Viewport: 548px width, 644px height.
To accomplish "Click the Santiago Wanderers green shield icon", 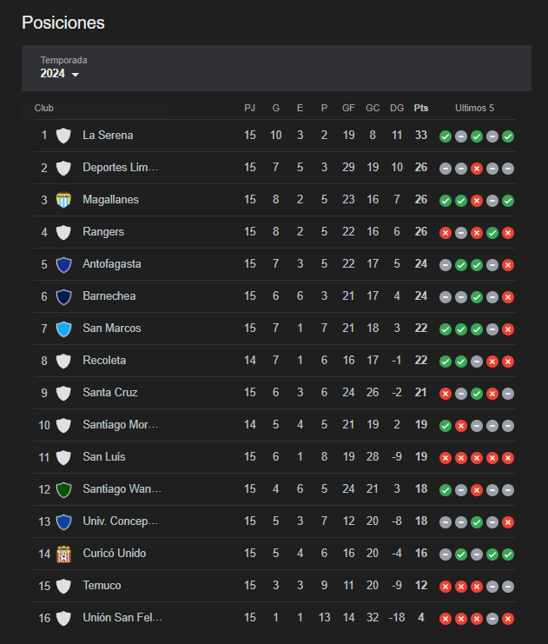I will pos(63,489).
